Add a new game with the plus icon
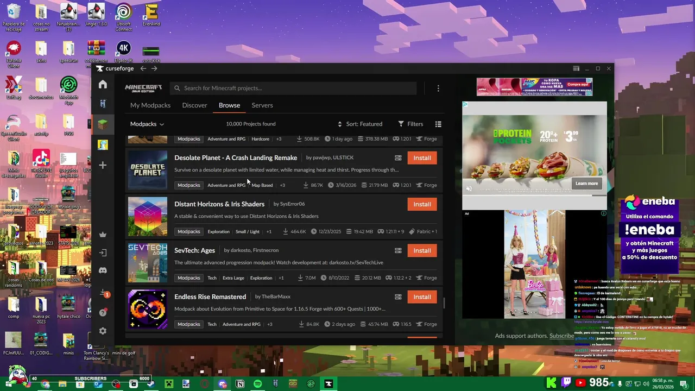Viewport: 695px width, 391px height. point(103,165)
